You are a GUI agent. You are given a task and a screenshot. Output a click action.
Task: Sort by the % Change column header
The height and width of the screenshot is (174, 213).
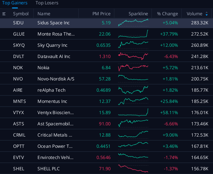(167, 14)
